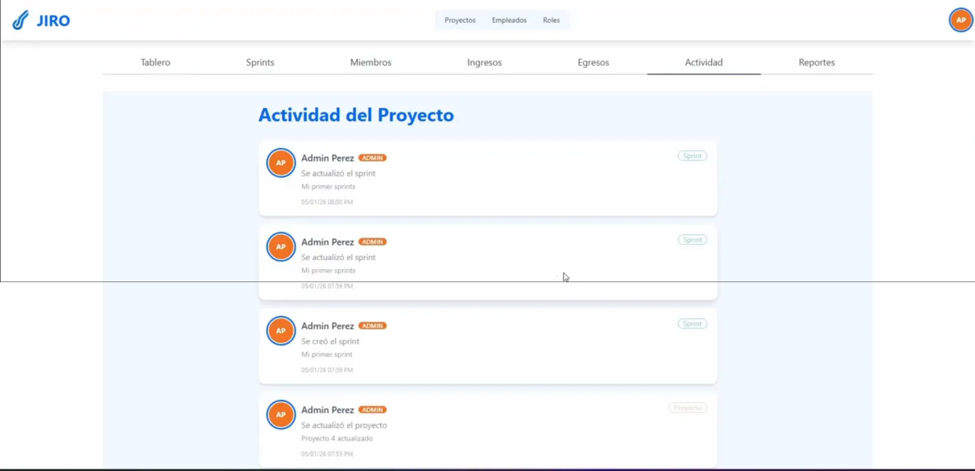
Task: Click the Sprint label on the third activity card
Action: 692,323
